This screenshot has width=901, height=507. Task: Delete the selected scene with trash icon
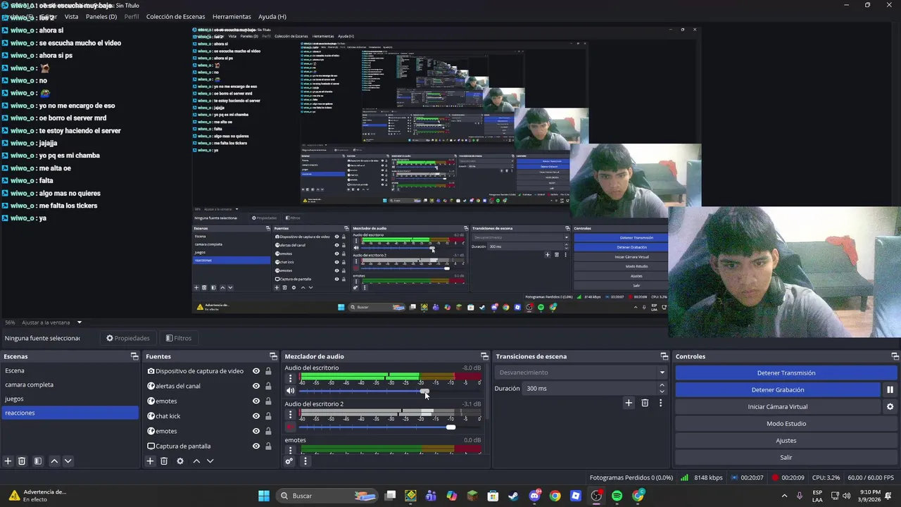click(x=22, y=461)
